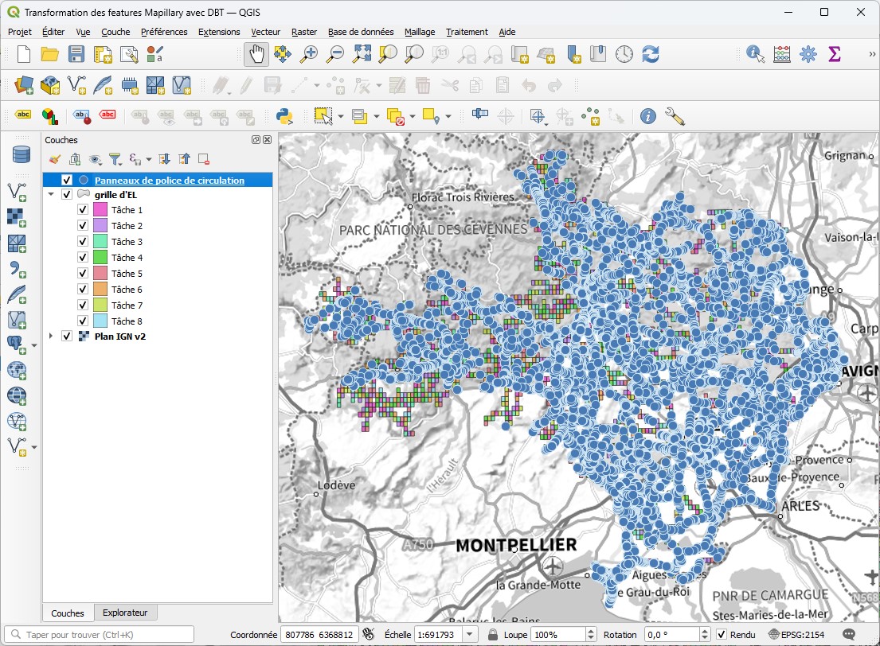Save the current project
The height and width of the screenshot is (646, 880).
point(76,54)
